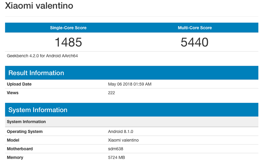Select the Model row label
This screenshot has height=160, width=264.
[x=13, y=140]
